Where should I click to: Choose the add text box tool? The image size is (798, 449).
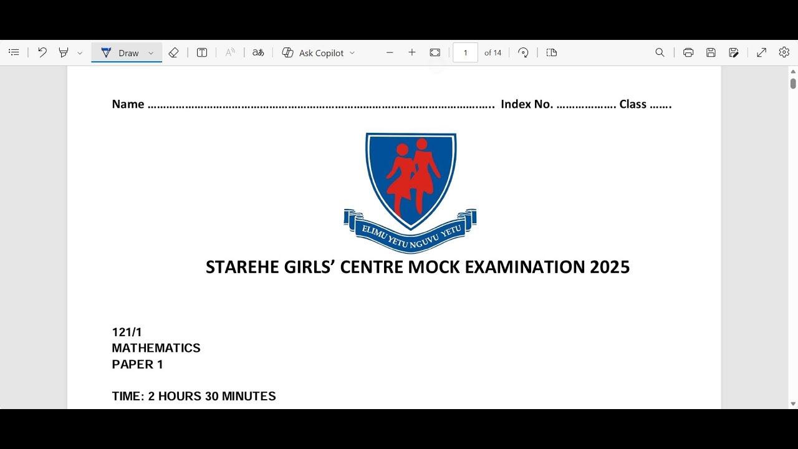(202, 53)
